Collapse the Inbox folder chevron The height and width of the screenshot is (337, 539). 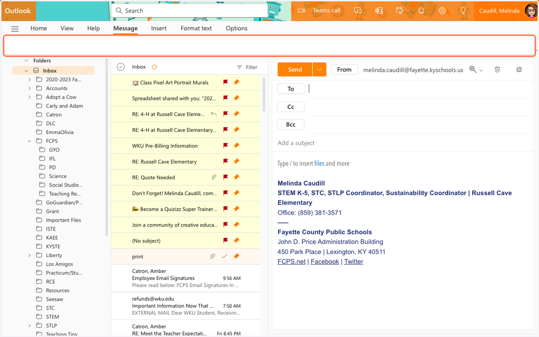(x=27, y=71)
